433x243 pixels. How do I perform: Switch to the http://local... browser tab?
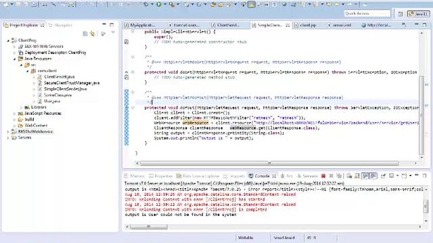coord(377,25)
